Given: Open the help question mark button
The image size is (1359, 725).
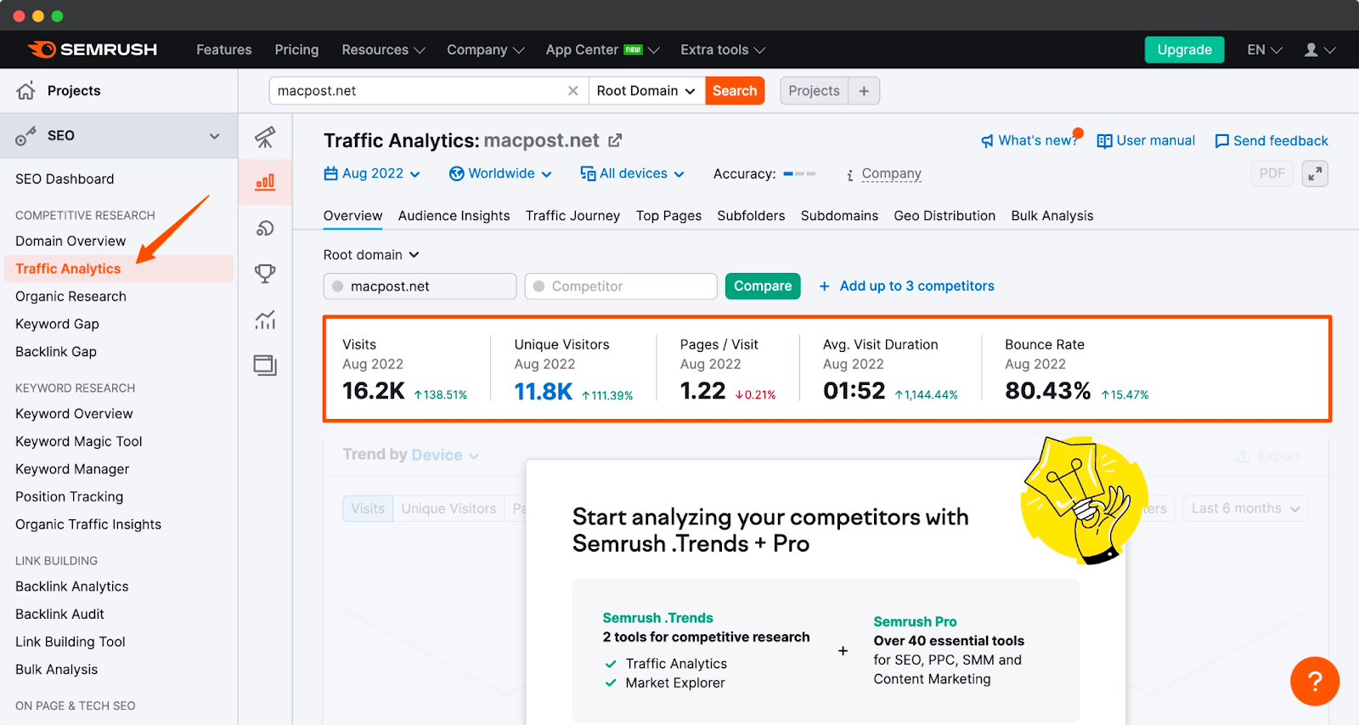Looking at the screenshot, I should click(x=1315, y=681).
